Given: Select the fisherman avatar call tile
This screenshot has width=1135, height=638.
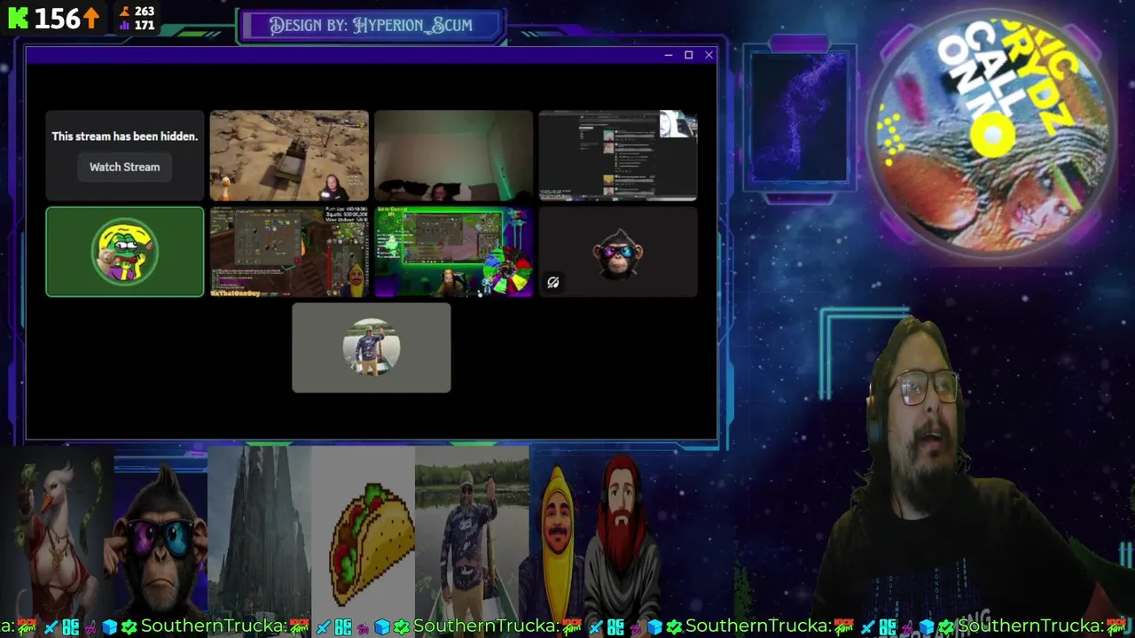Looking at the screenshot, I should coord(372,347).
